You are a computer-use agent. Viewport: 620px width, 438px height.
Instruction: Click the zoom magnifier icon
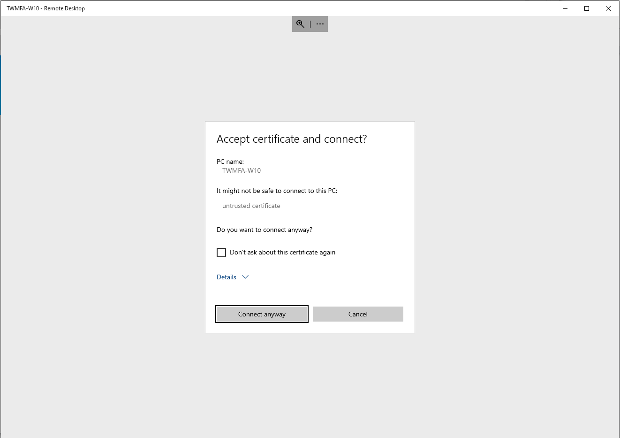300,24
